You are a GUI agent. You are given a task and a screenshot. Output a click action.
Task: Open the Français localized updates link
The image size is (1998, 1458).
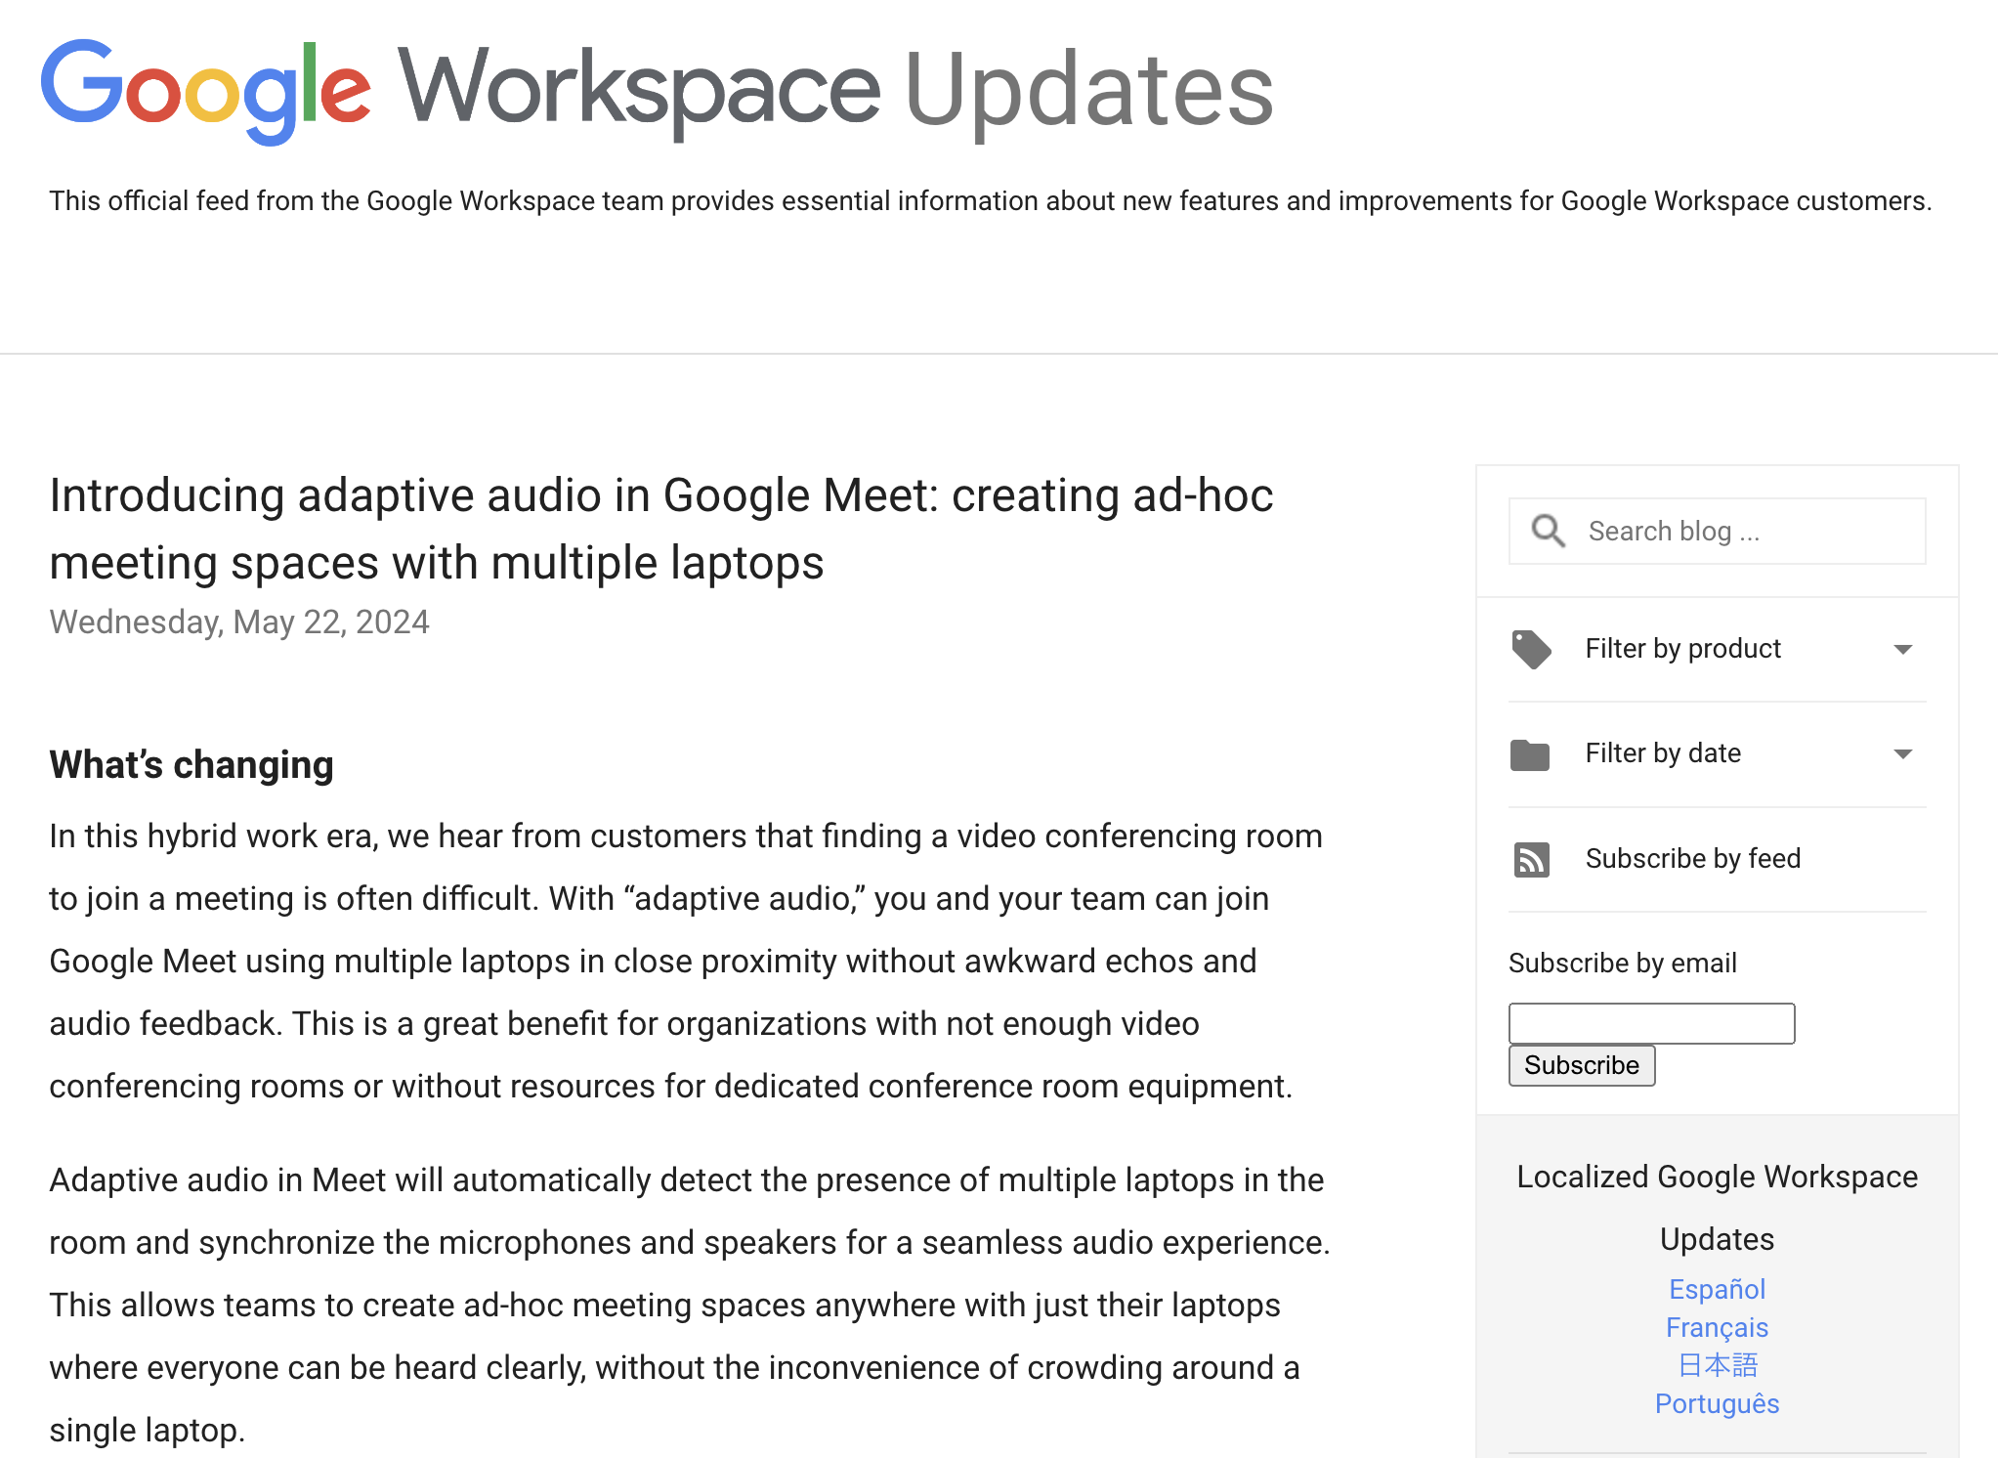tap(1717, 1328)
